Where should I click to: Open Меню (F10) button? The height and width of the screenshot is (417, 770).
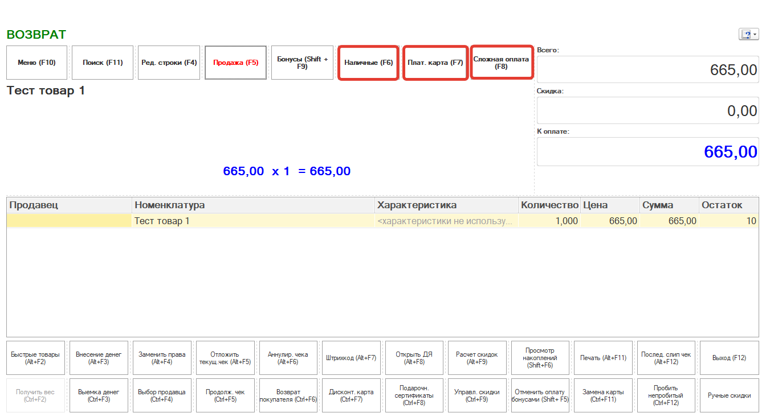[36, 63]
